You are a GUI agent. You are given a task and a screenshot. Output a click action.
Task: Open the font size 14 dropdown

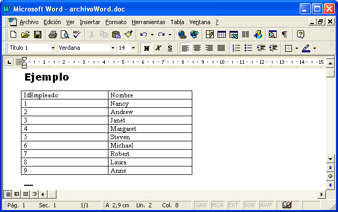click(133, 48)
